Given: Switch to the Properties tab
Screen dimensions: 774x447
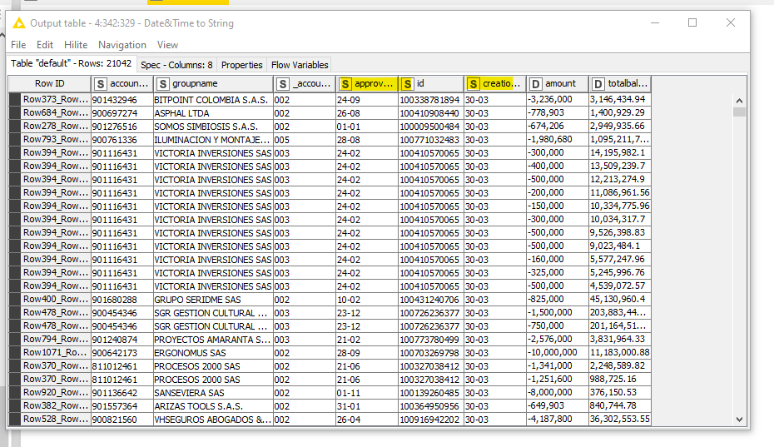Looking at the screenshot, I should pos(241,65).
